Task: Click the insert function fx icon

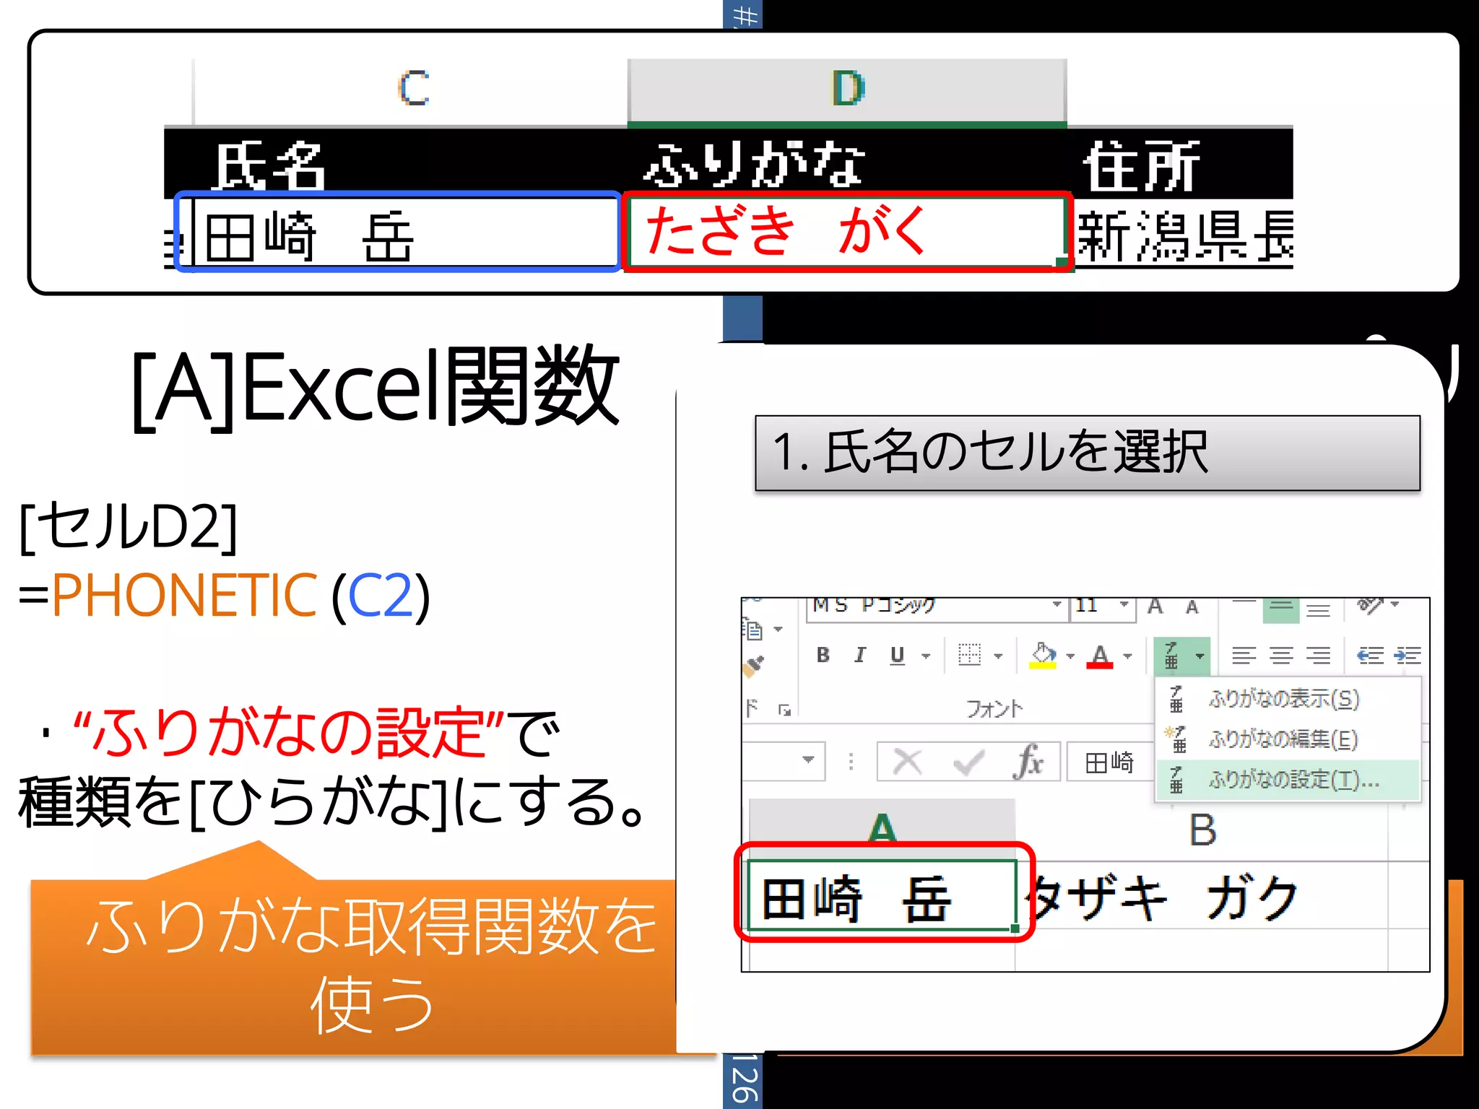Action: pyautogui.click(x=1028, y=762)
